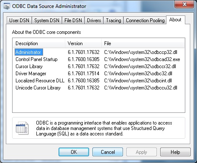Close the ODBC Data Source Administrator window
Viewport: 197px width, 163px height.
click(184, 5)
